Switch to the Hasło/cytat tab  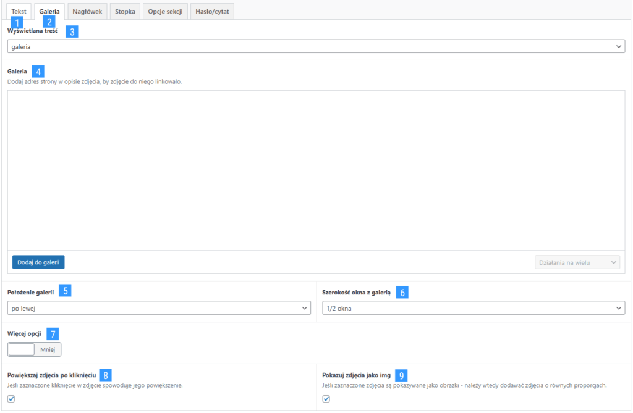211,11
